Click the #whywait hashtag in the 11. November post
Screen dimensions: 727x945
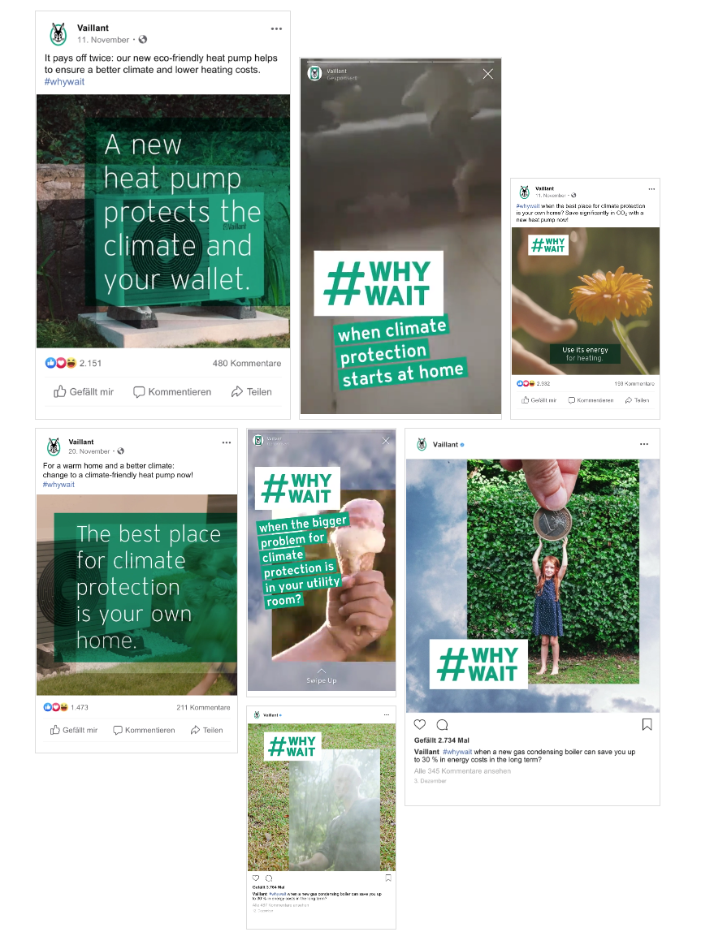pyautogui.click(x=64, y=81)
